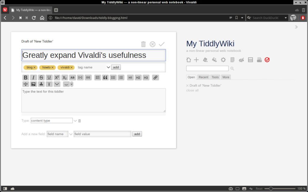The width and height of the screenshot is (308, 192).
Task: Save the wiki with red checkmark icon
Action: tap(267, 60)
